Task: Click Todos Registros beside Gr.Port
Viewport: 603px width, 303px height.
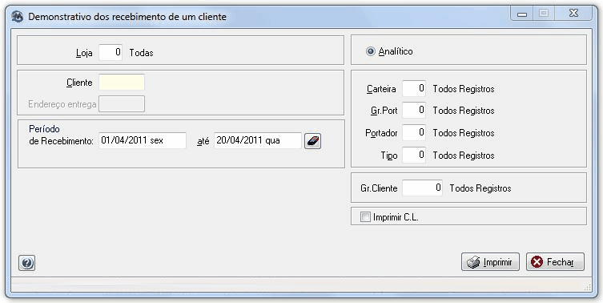Action: (x=464, y=111)
